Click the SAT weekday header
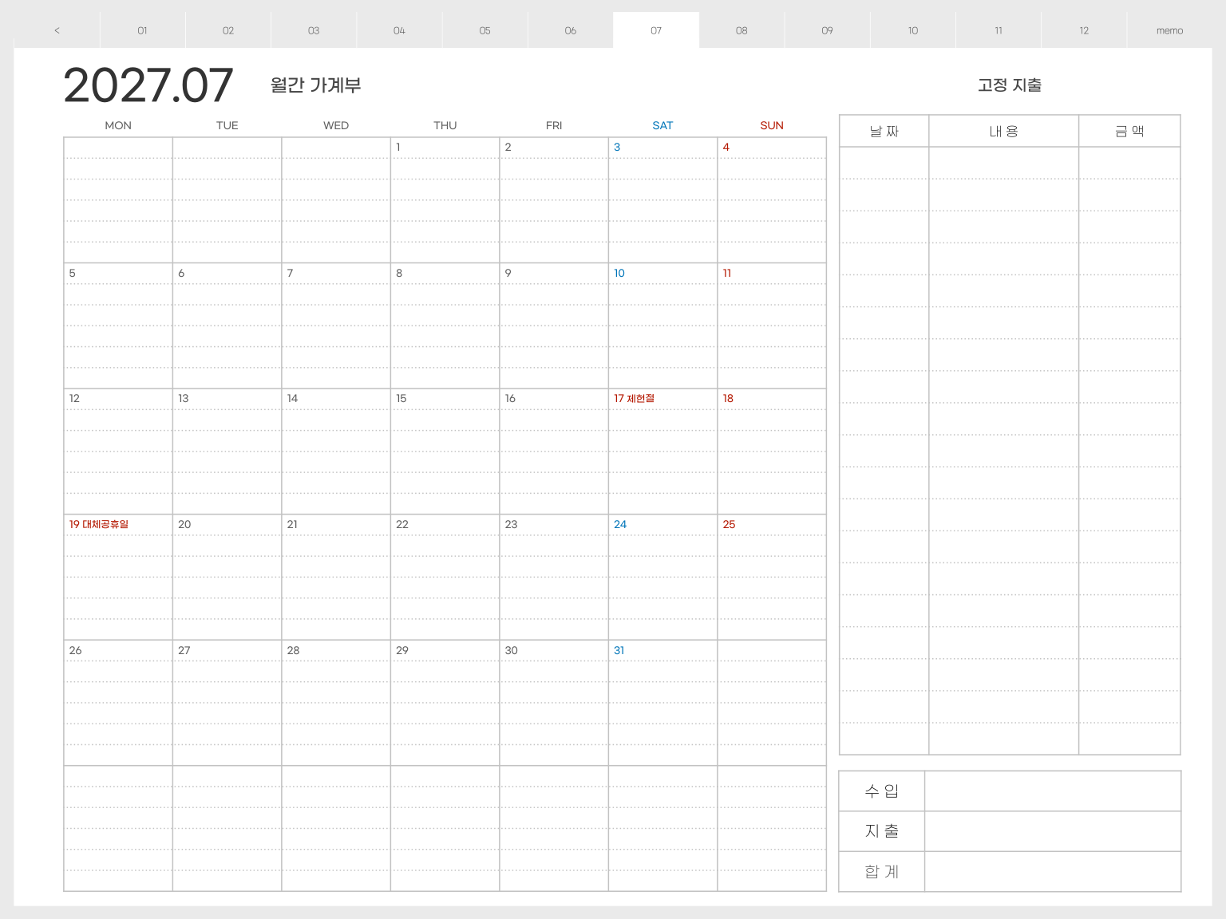Image resolution: width=1226 pixels, height=919 pixels. (662, 125)
